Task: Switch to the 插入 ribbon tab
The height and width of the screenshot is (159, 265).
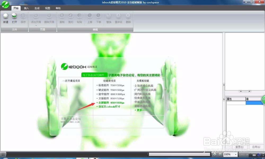Action: pos(26,8)
